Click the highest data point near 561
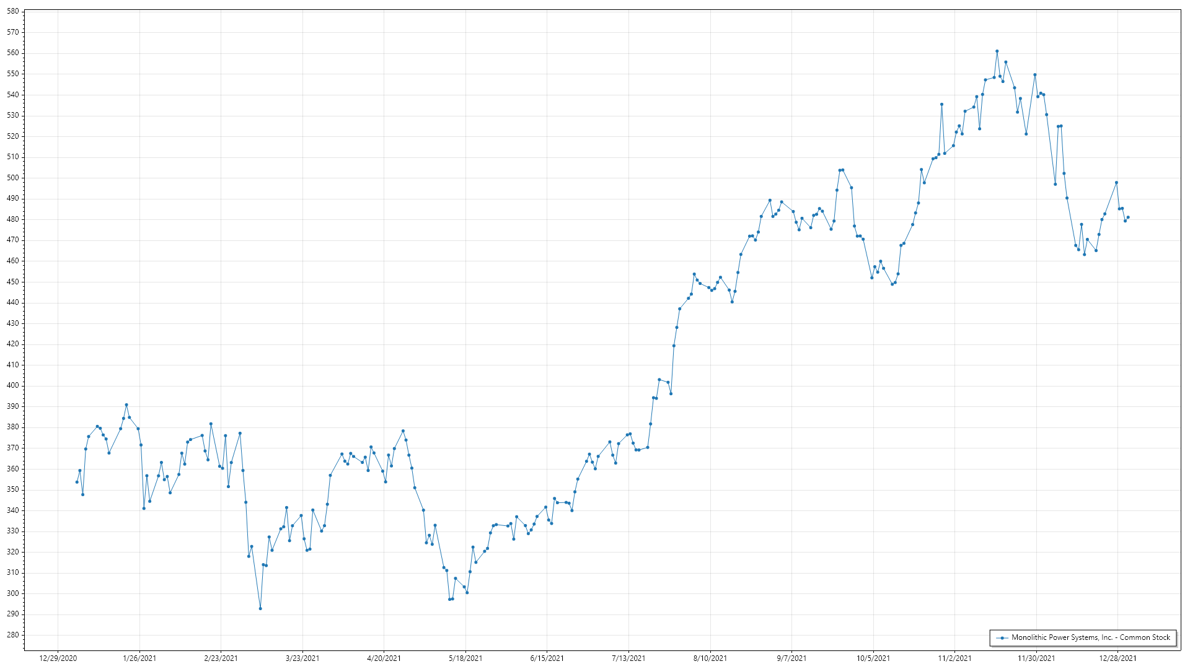The width and height of the screenshot is (1190, 669). tap(997, 51)
